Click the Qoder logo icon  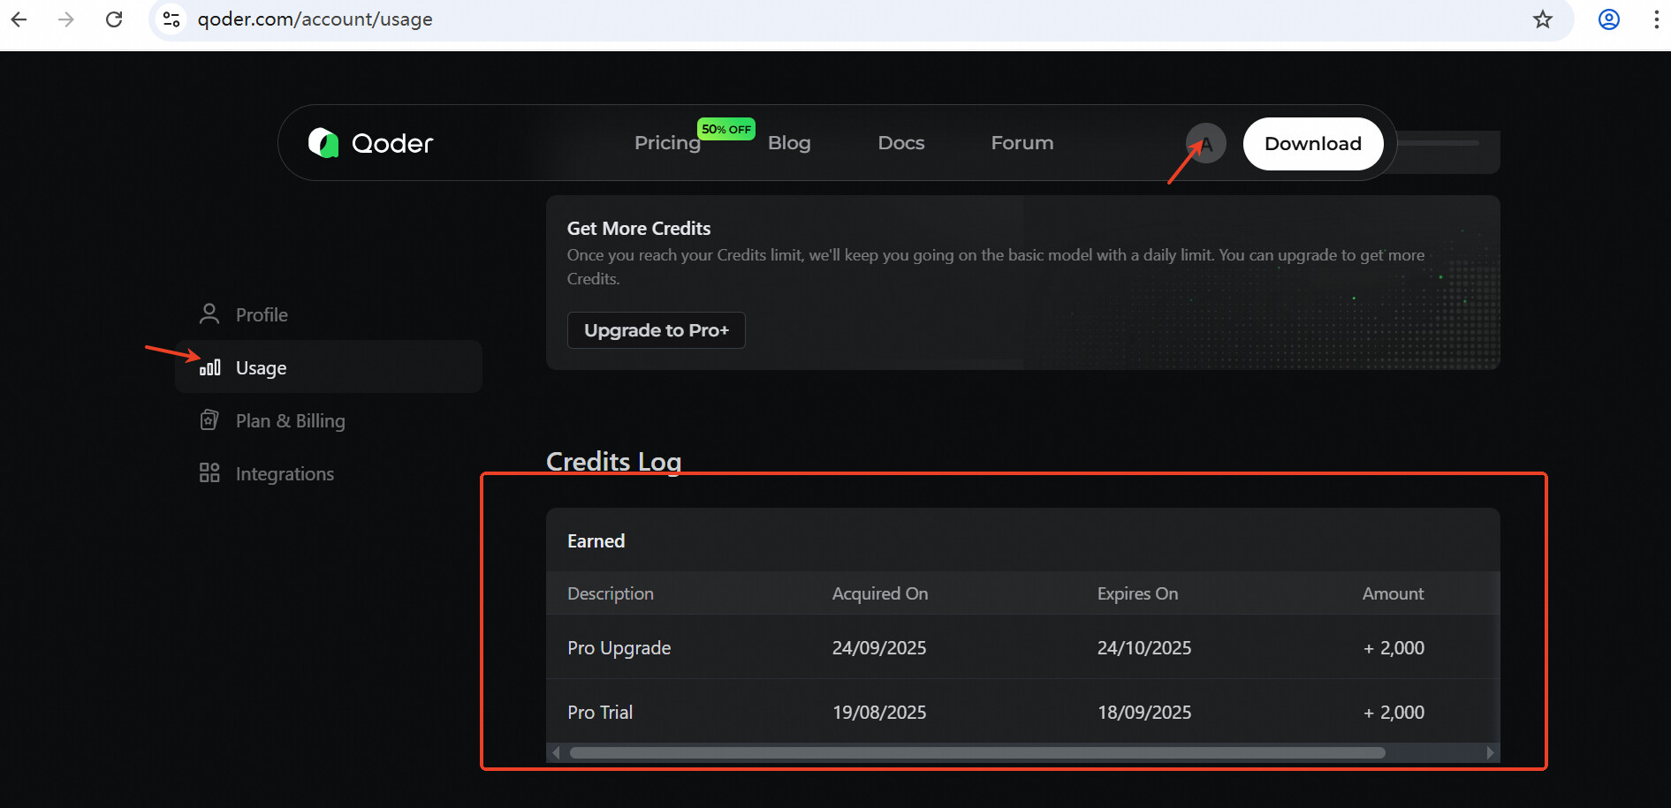[x=323, y=143]
